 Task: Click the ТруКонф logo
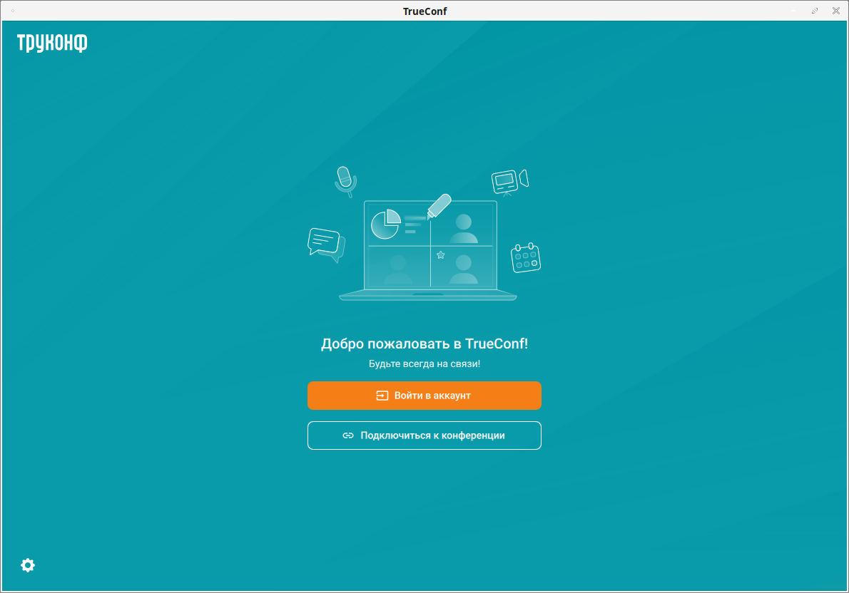click(52, 43)
